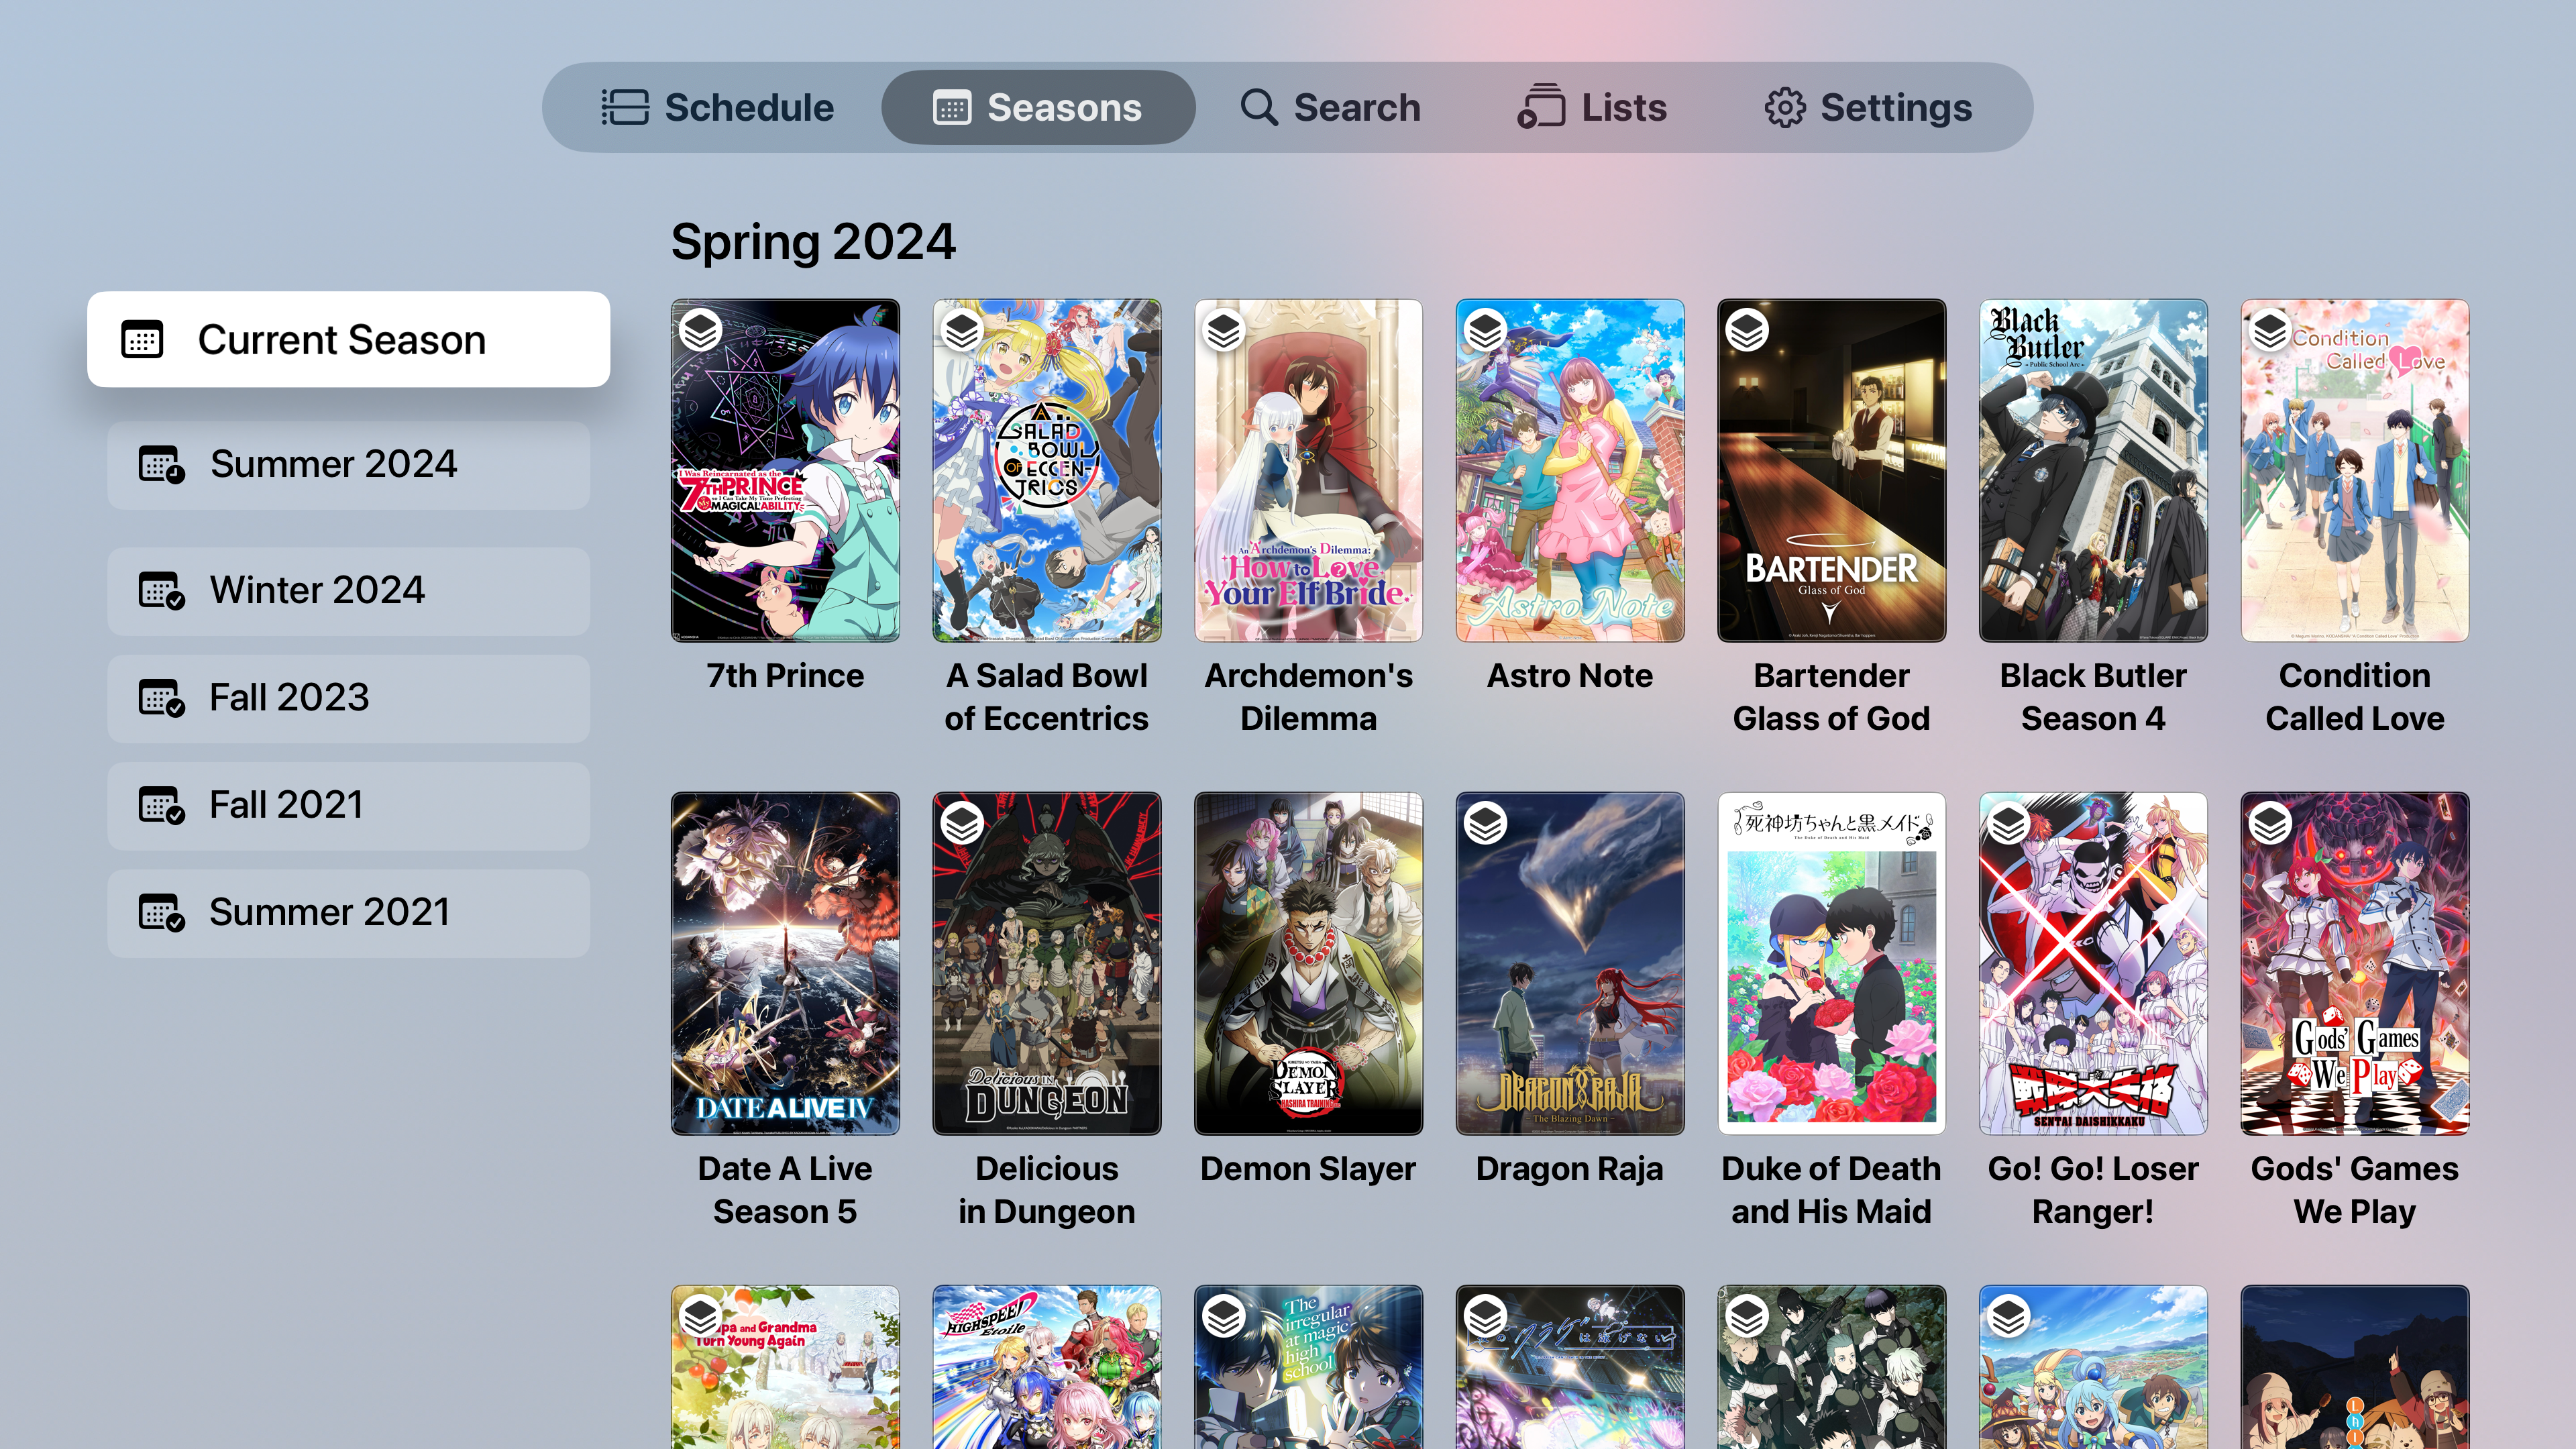Select Date A Live Season 5 cover
Viewport: 2576px width, 1449px height.
785,963
